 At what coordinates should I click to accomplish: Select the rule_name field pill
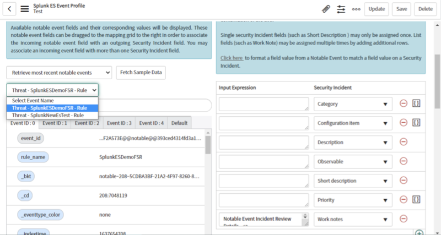pyautogui.click(x=33, y=157)
